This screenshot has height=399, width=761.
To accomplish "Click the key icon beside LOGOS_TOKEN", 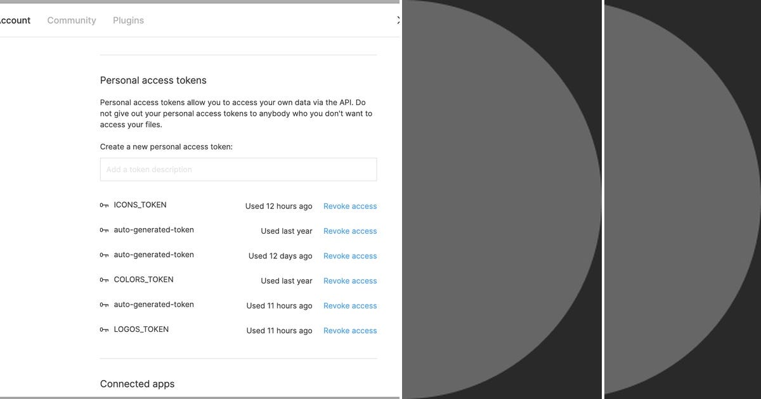I will click(x=103, y=329).
